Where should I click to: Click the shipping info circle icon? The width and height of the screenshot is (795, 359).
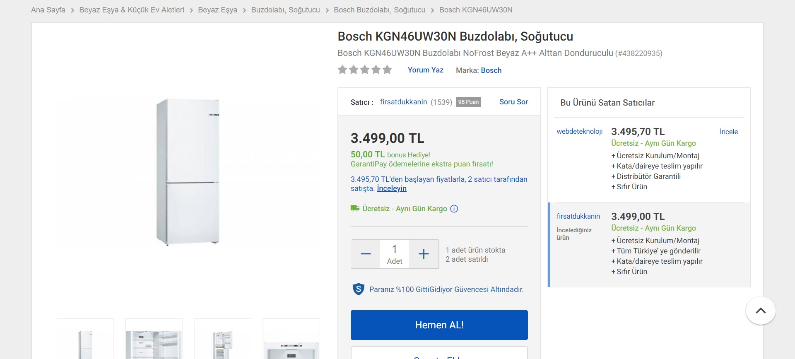454,209
